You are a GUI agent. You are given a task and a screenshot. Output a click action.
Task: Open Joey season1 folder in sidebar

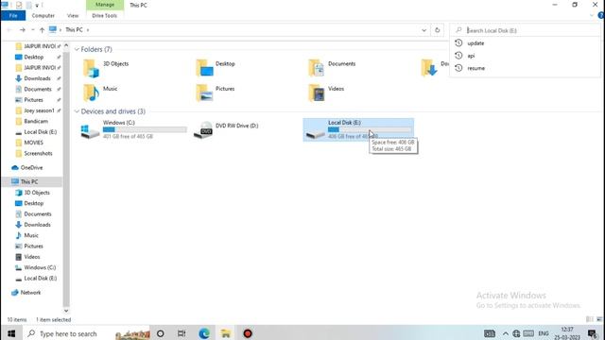(39, 110)
